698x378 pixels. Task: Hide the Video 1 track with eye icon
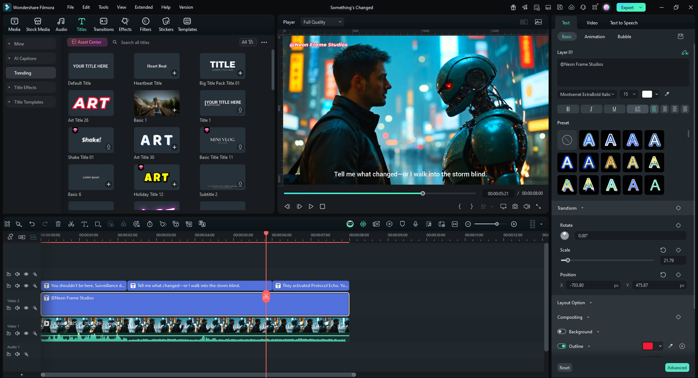pyautogui.click(x=26, y=333)
